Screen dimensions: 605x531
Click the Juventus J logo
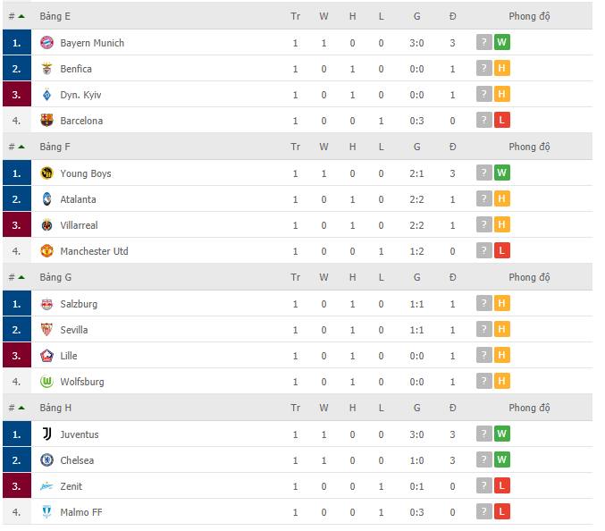[47, 434]
